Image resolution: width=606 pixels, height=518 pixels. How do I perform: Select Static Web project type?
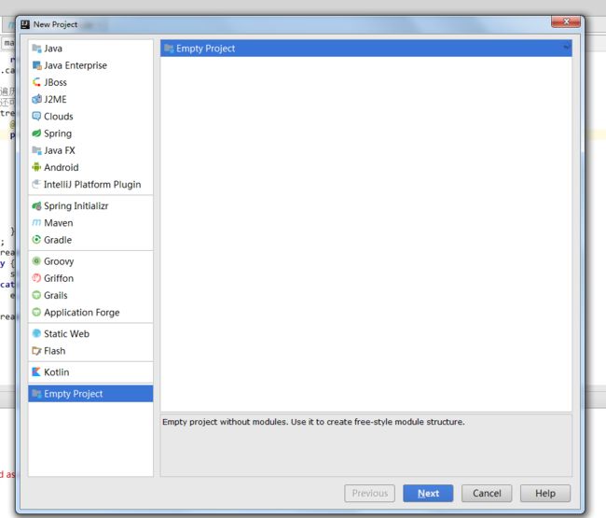tap(90, 333)
